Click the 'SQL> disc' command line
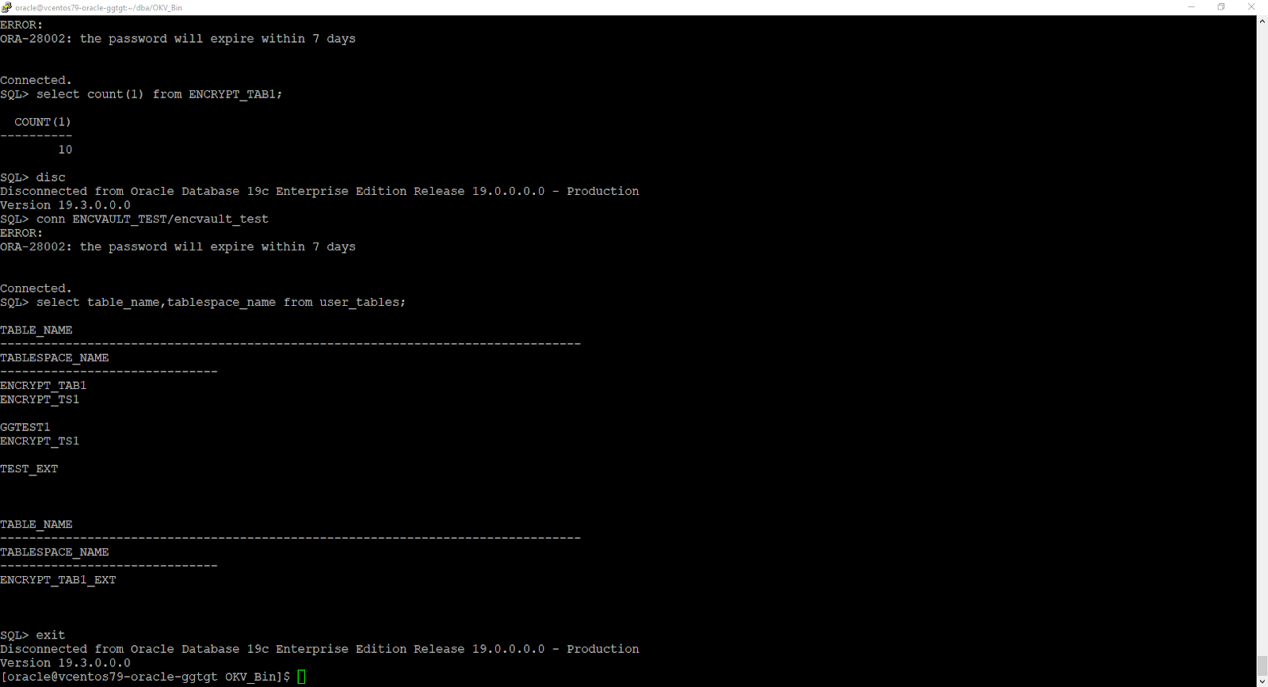This screenshot has height=687, width=1268. pyautogui.click(x=33, y=177)
